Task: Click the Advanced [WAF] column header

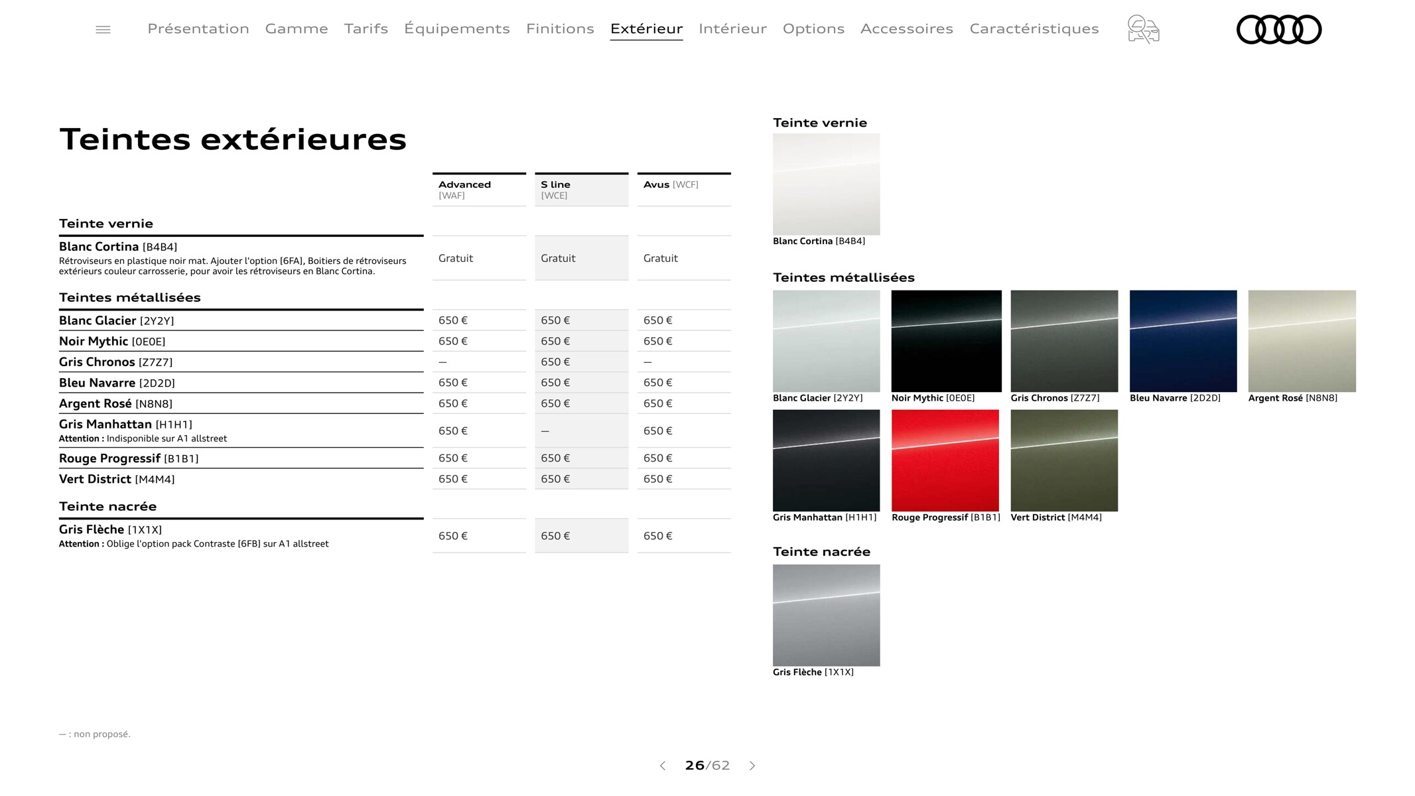Action: (479, 190)
